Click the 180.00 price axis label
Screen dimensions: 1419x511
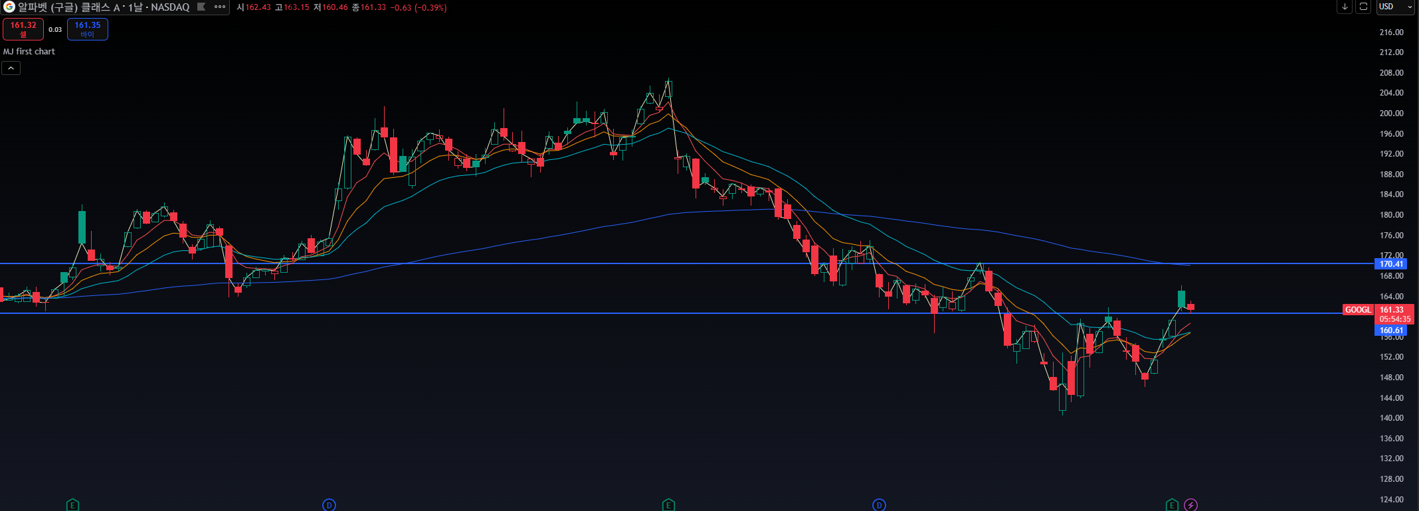[1391, 215]
